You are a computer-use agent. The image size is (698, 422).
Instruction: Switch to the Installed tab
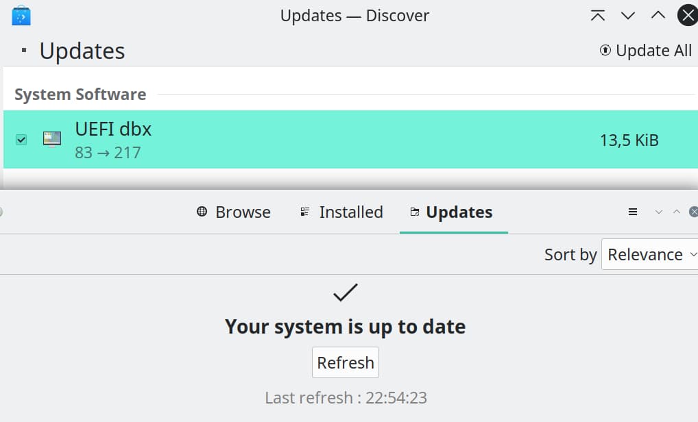(341, 212)
